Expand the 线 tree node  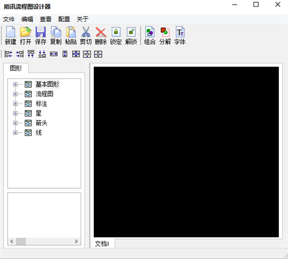tap(15, 133)
